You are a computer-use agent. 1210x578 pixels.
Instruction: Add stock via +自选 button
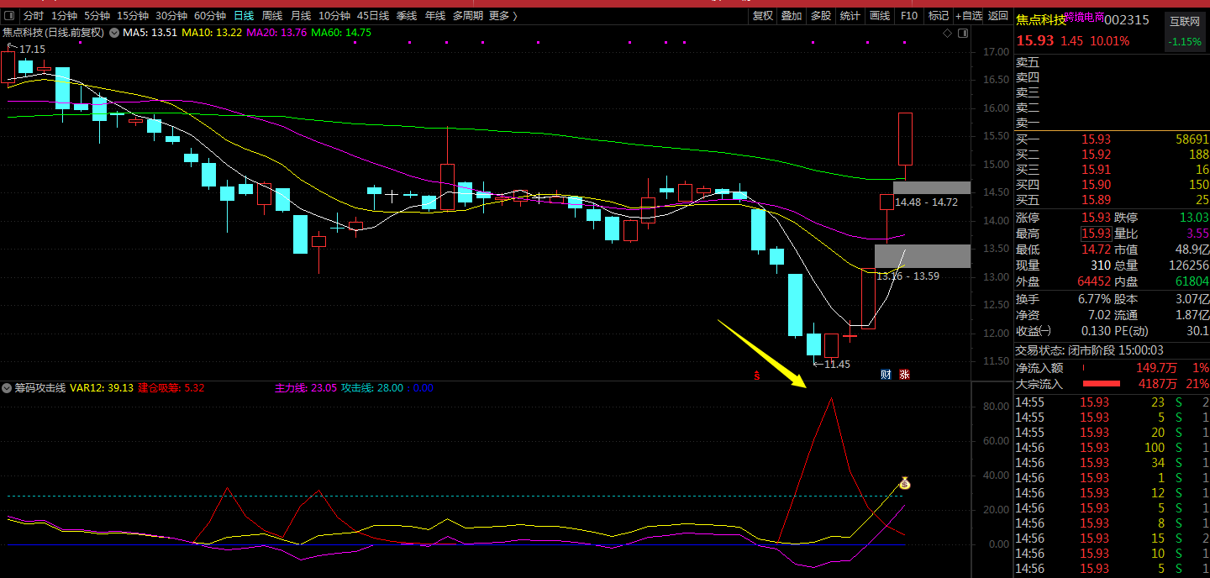(x=968, y=15)
